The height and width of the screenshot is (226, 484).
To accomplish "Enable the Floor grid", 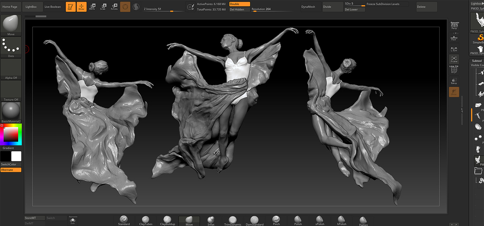I will tap(454, 37).
